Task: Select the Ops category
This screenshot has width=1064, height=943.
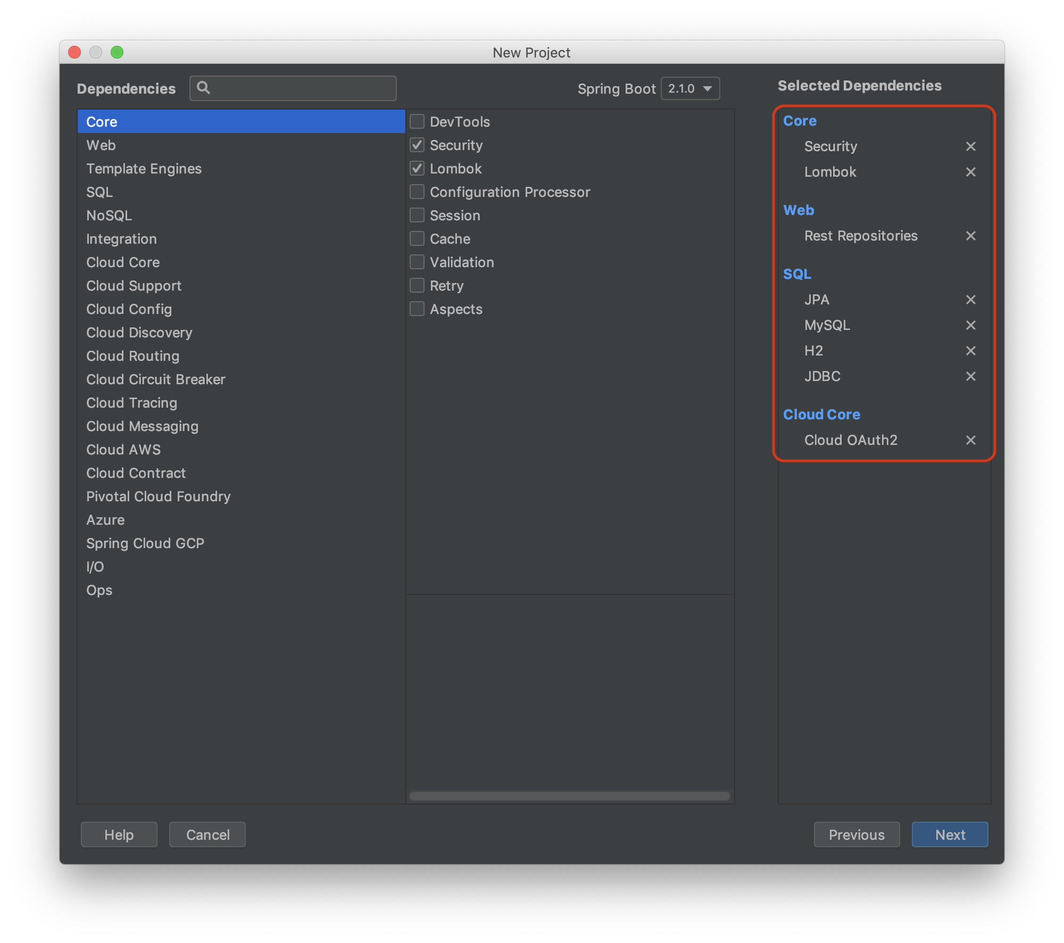Action: (241, 590)
